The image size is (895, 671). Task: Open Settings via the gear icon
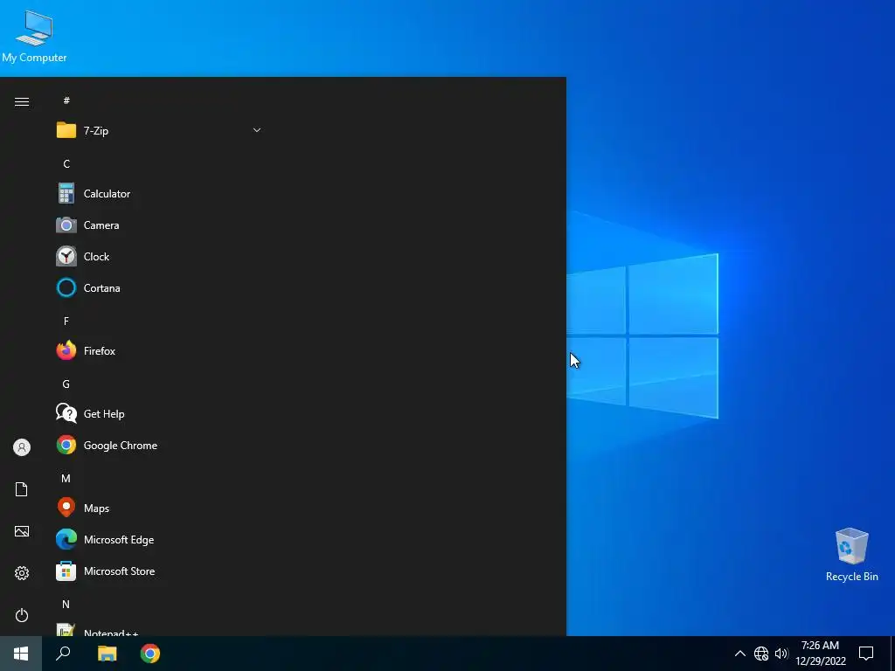coord(22,573)
